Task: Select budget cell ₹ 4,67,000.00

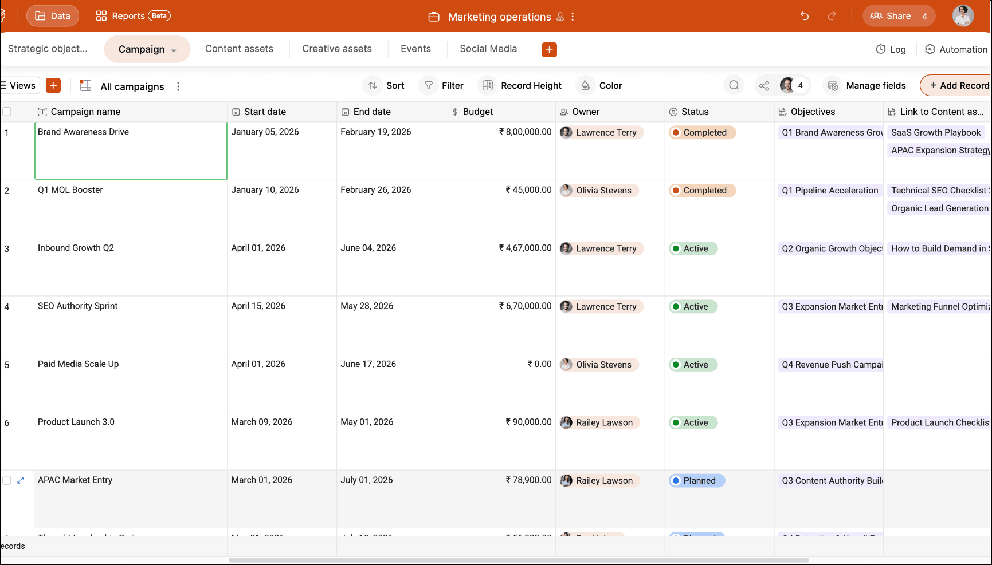Action: pos(501,267)
